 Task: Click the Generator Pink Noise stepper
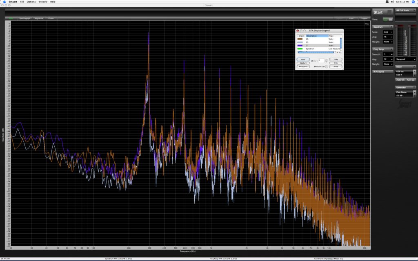pos(415,94)
